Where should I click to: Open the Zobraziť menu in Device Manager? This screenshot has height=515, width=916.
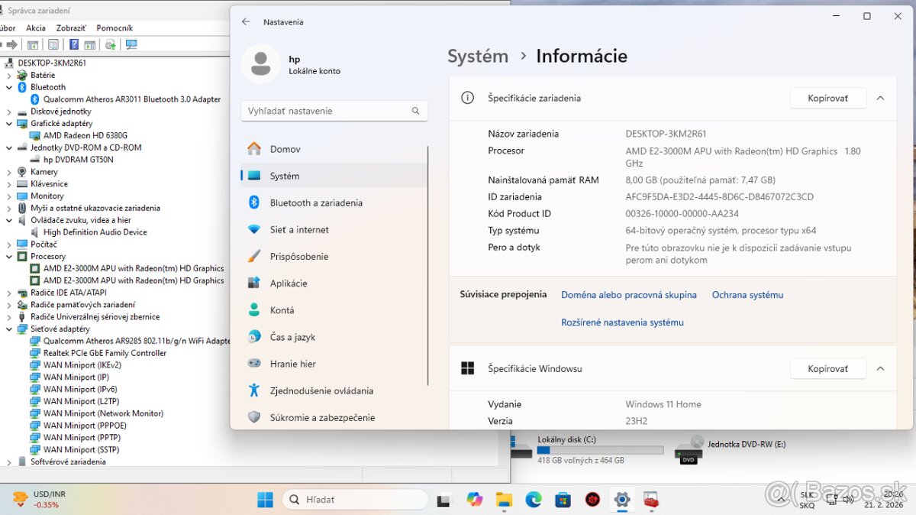71,28
